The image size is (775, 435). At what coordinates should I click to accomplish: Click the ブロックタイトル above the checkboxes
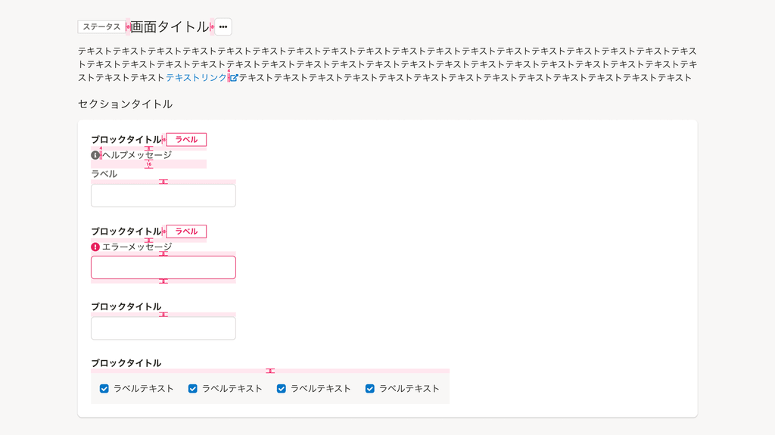[126, 363]
